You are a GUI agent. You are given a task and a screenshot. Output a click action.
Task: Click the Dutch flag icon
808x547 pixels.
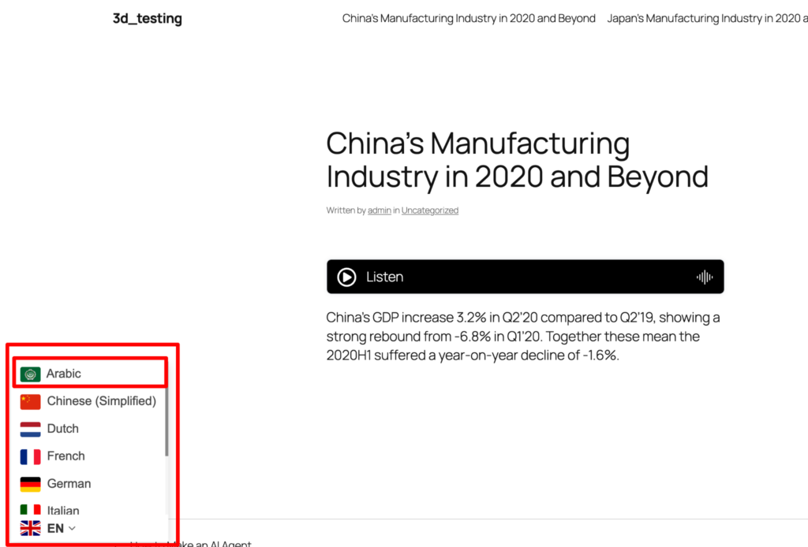tap(31, 429)
